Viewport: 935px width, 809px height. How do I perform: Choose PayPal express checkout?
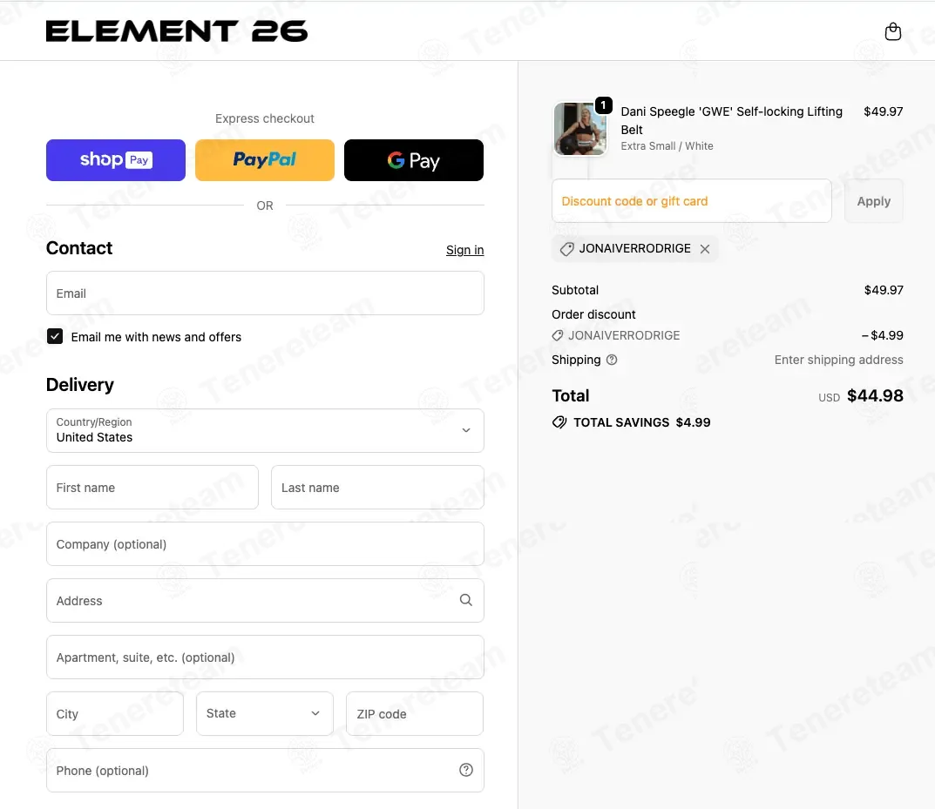pos(265,160)
